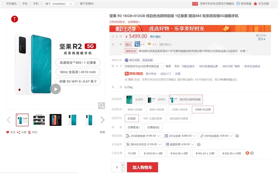The image size is (278, 174).
Task: Click 可配送海外 link
Action: coord(188,66)
